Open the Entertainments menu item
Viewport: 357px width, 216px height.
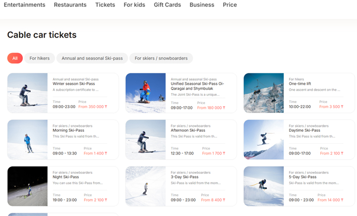click(25, 5)
